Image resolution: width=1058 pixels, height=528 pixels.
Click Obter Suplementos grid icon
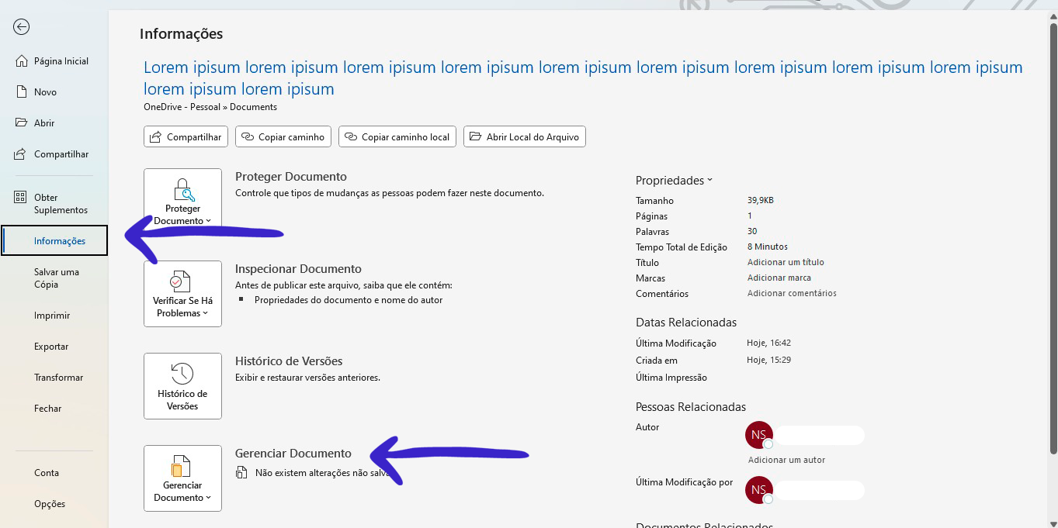point(21,198)
